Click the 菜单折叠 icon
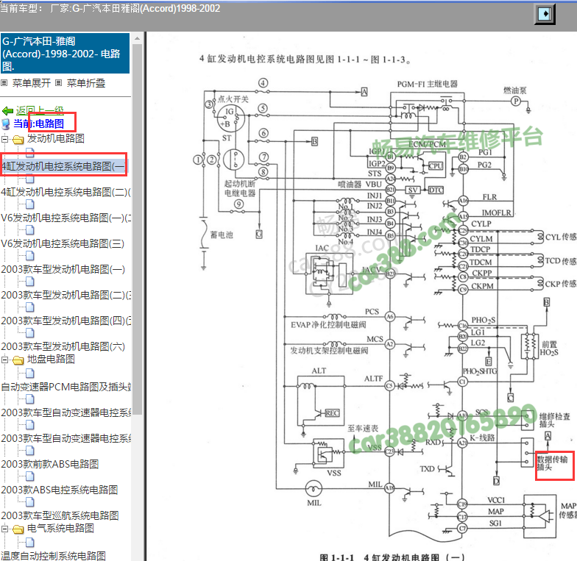577x561 pixels. [x=59, y=82]
